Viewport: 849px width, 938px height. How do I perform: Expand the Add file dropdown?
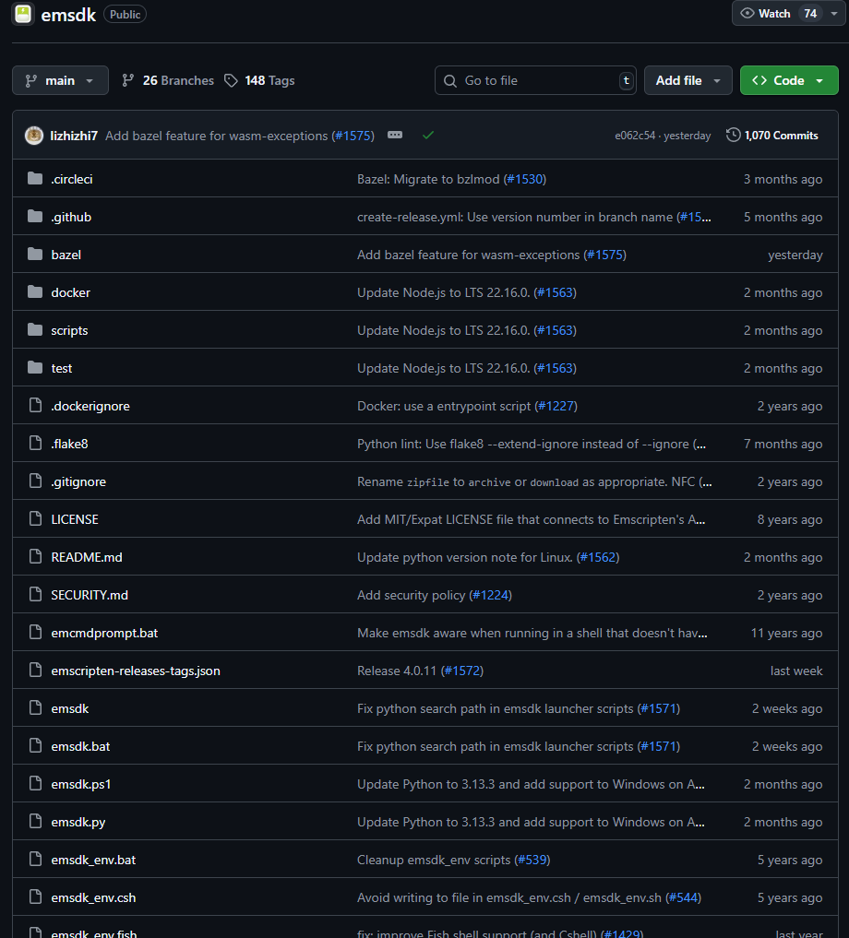coord(688,80)
